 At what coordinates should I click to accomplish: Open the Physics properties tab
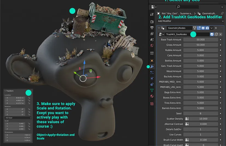[x=152, y=78]
